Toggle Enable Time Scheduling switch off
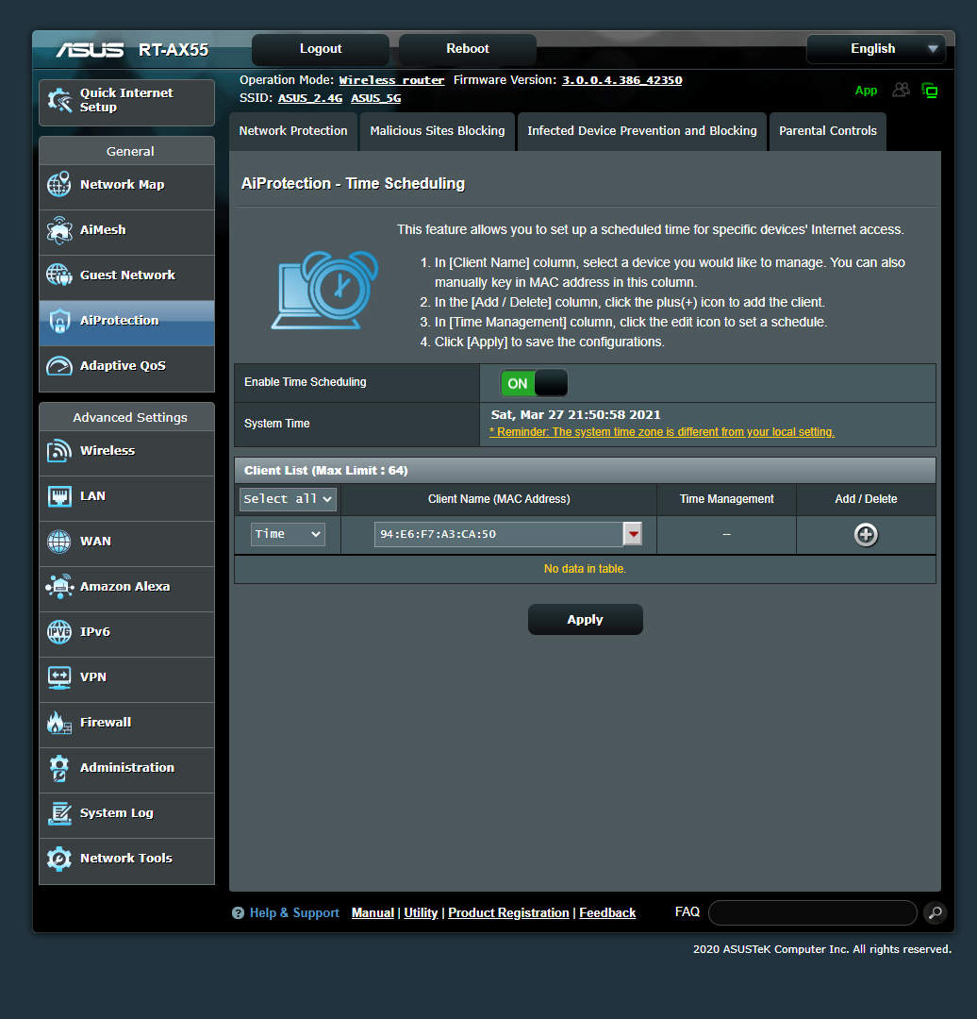Viewport: 977px width, 1019px height. 534,383
